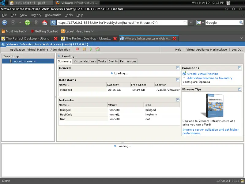245x184 pixels.
Task: Select ubuntu.siemens host in Inventory
Action: click(28, 61)
